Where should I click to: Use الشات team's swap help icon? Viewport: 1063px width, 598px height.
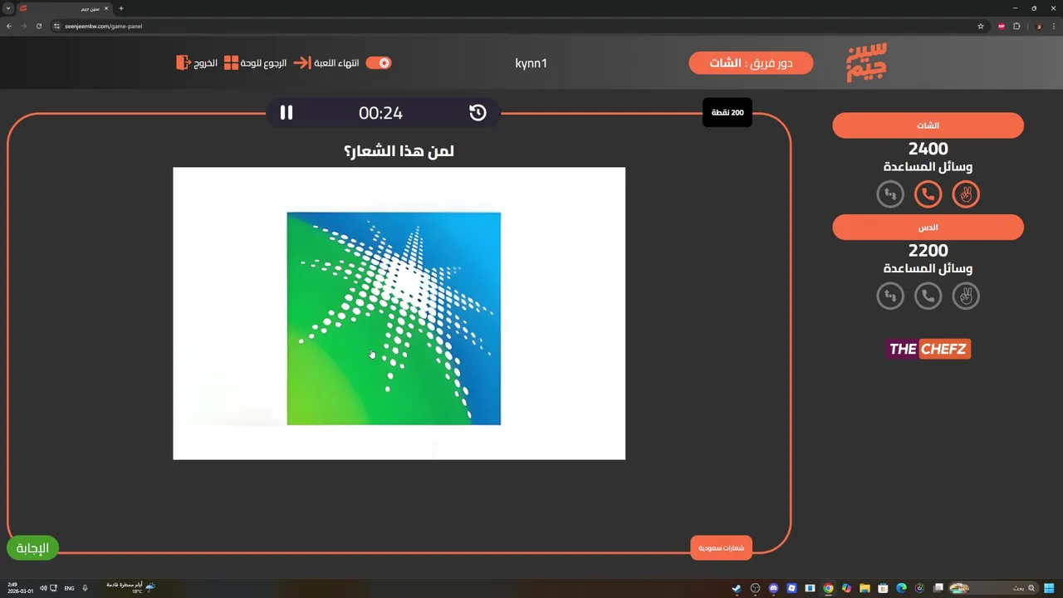coord(890,194)
